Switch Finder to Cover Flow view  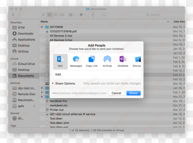coord(62,15)
